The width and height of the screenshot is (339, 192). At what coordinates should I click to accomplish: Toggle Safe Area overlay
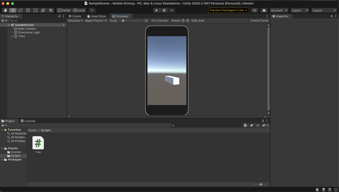[198, 21]
